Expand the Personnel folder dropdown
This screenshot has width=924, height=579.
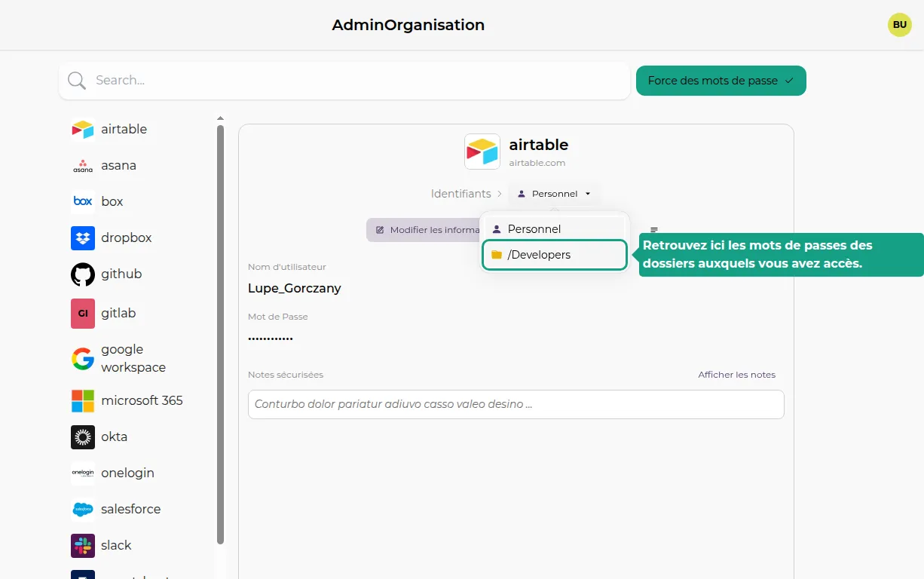[555, 194]
